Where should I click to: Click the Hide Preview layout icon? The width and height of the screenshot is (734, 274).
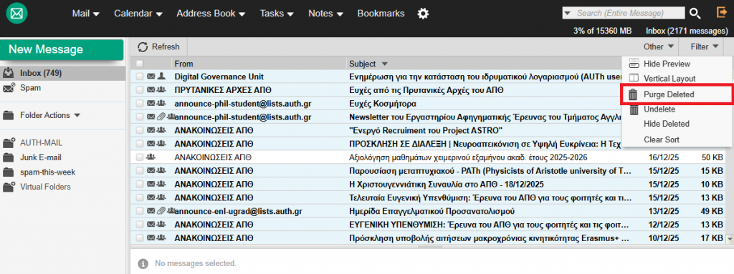click(634, 64)
